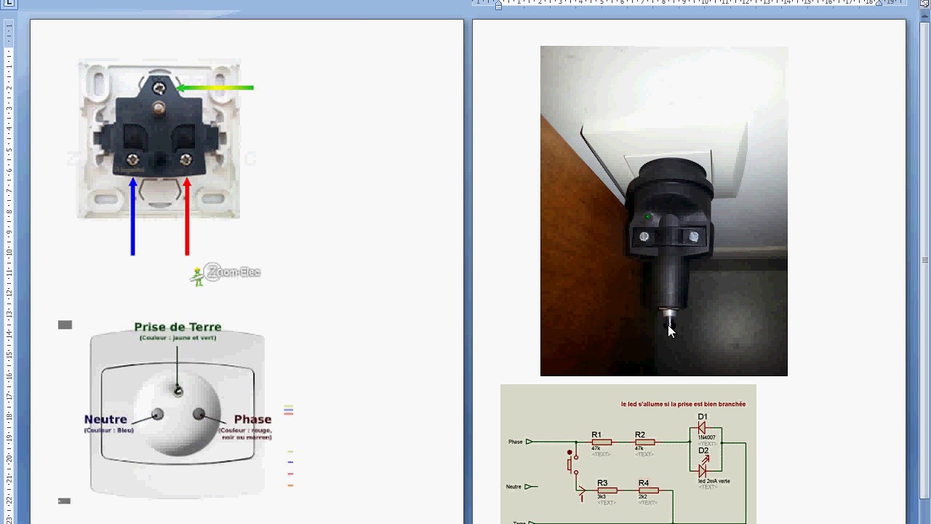
Task: Click diode label D1 in the schematic
Action: click(x=703, y=417)
